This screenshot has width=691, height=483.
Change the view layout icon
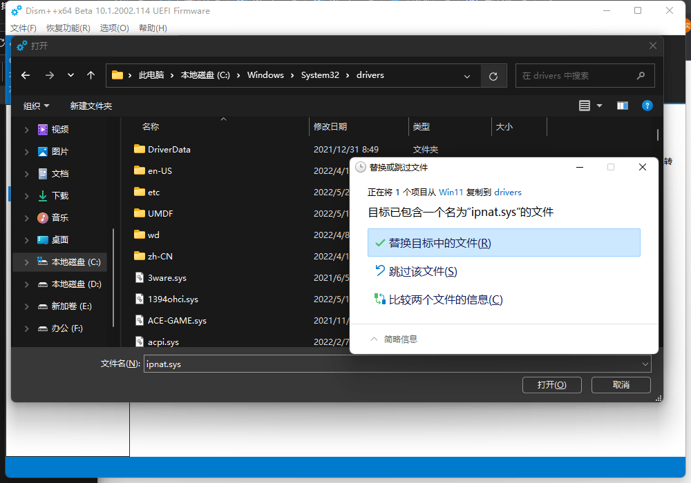(584, 106)
